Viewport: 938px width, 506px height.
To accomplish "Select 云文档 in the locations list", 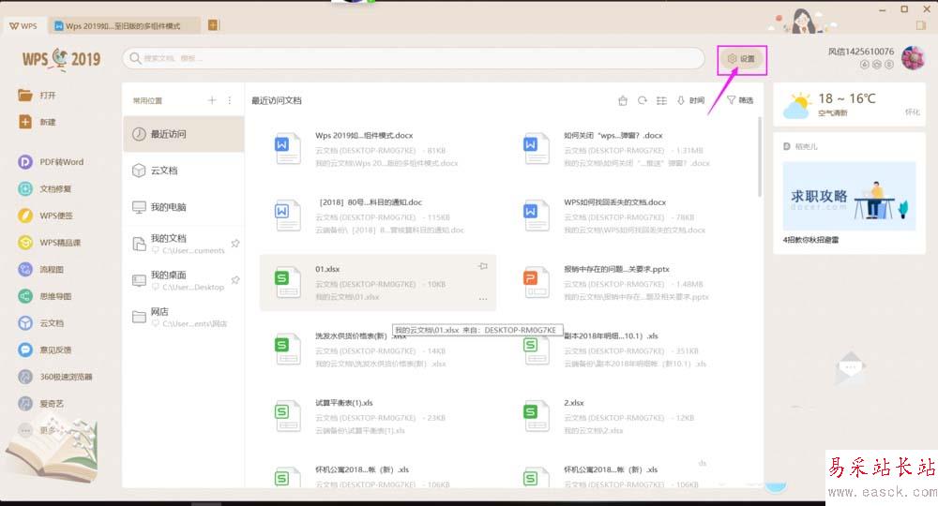I will (183, 171).
